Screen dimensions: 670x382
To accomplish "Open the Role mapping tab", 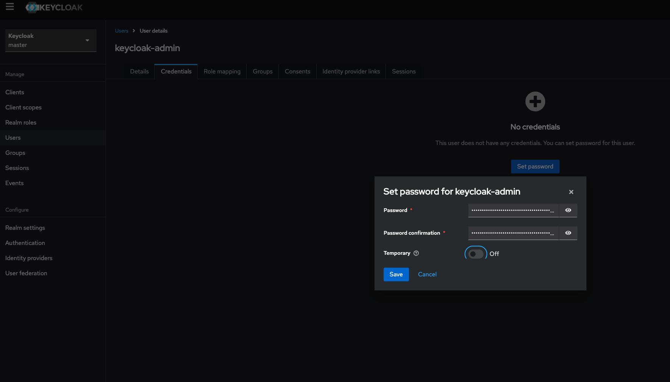I will coord(222,72).
